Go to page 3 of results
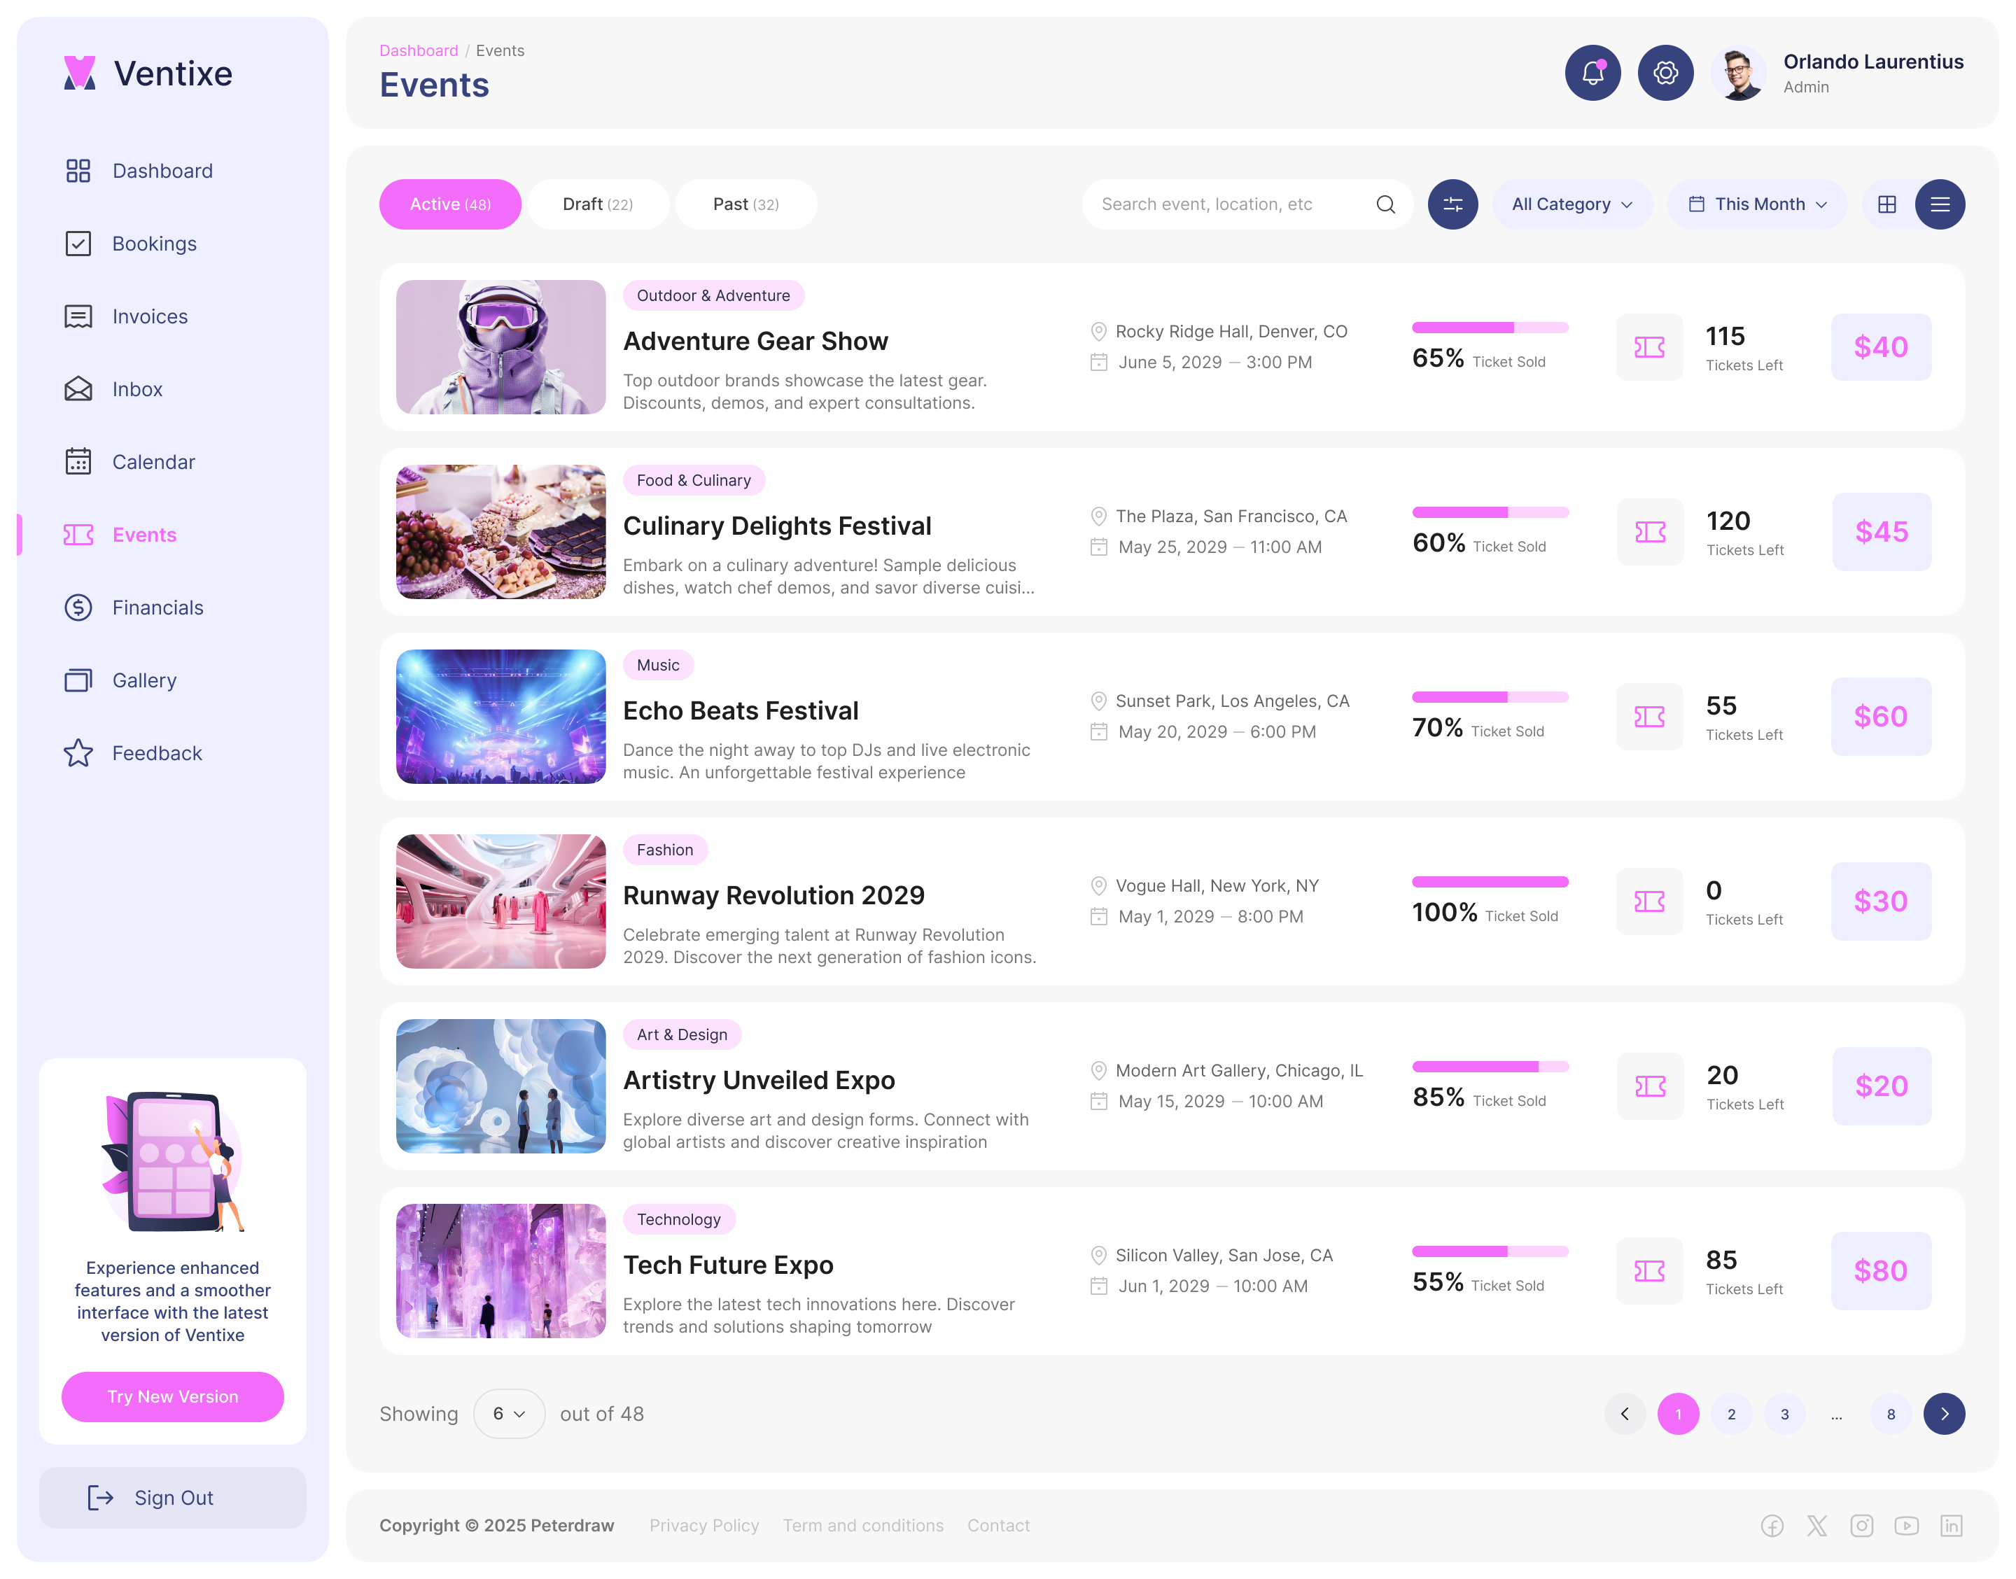 [x=1784, y=1414]
